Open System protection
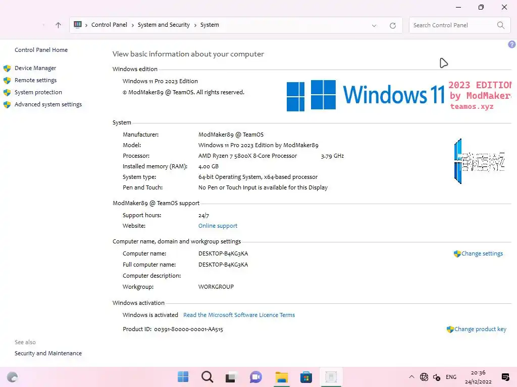Image resolution: width=517 pixels, height=387 pixels. 38,93
